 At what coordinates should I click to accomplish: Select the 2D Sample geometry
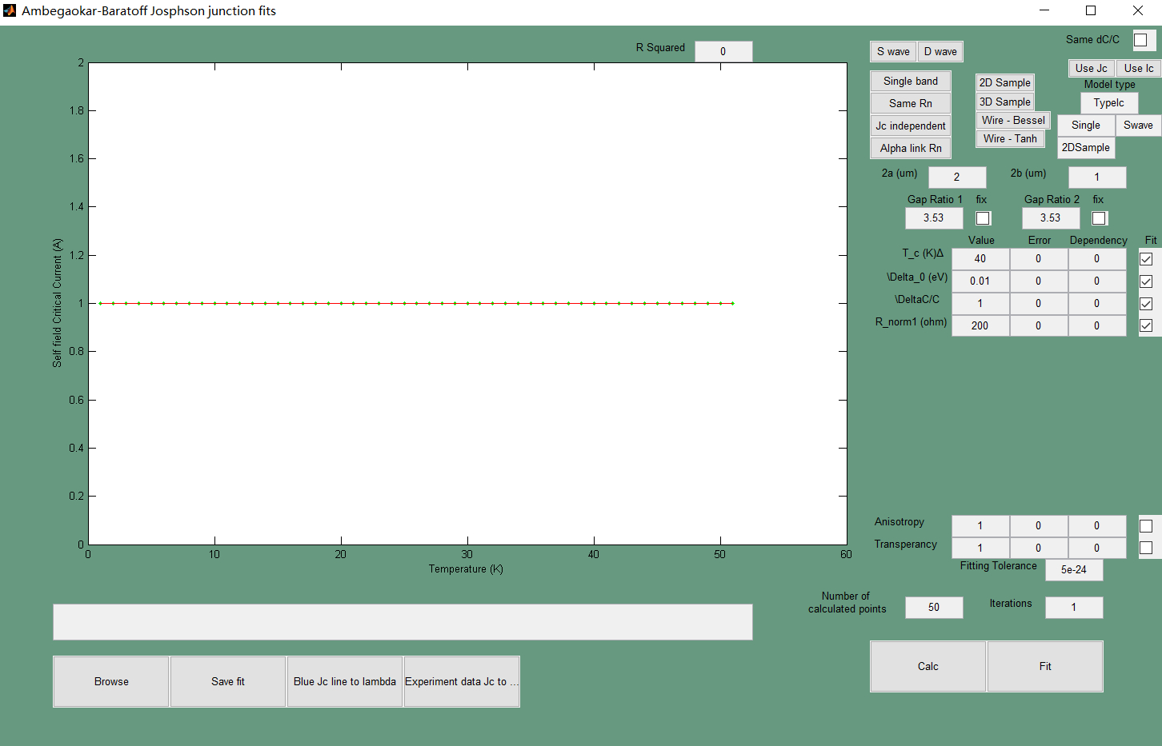[1005, 83]
